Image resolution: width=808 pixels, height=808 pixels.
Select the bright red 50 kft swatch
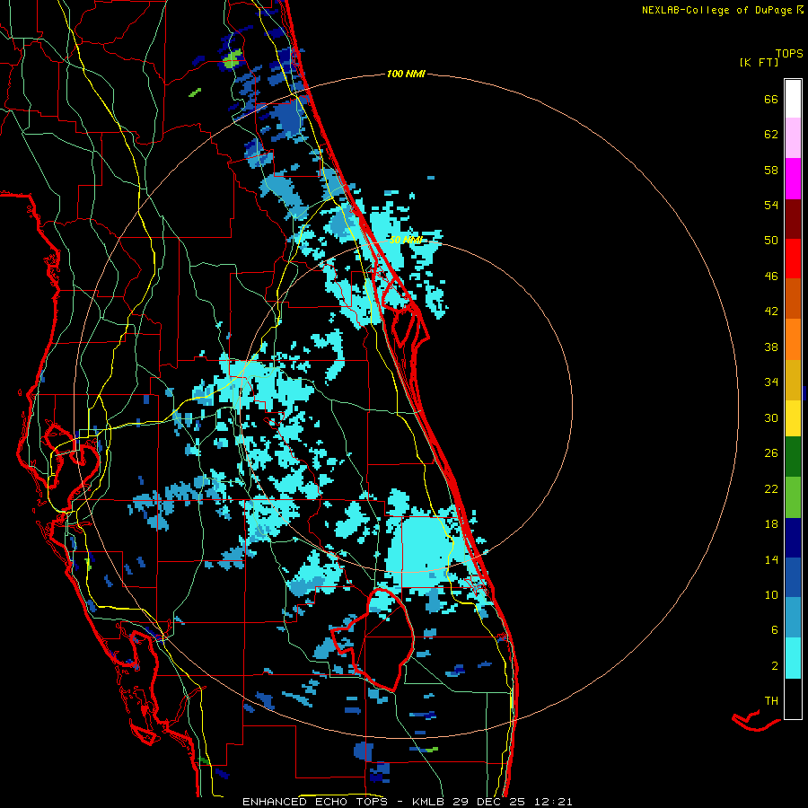pos(793,259)
